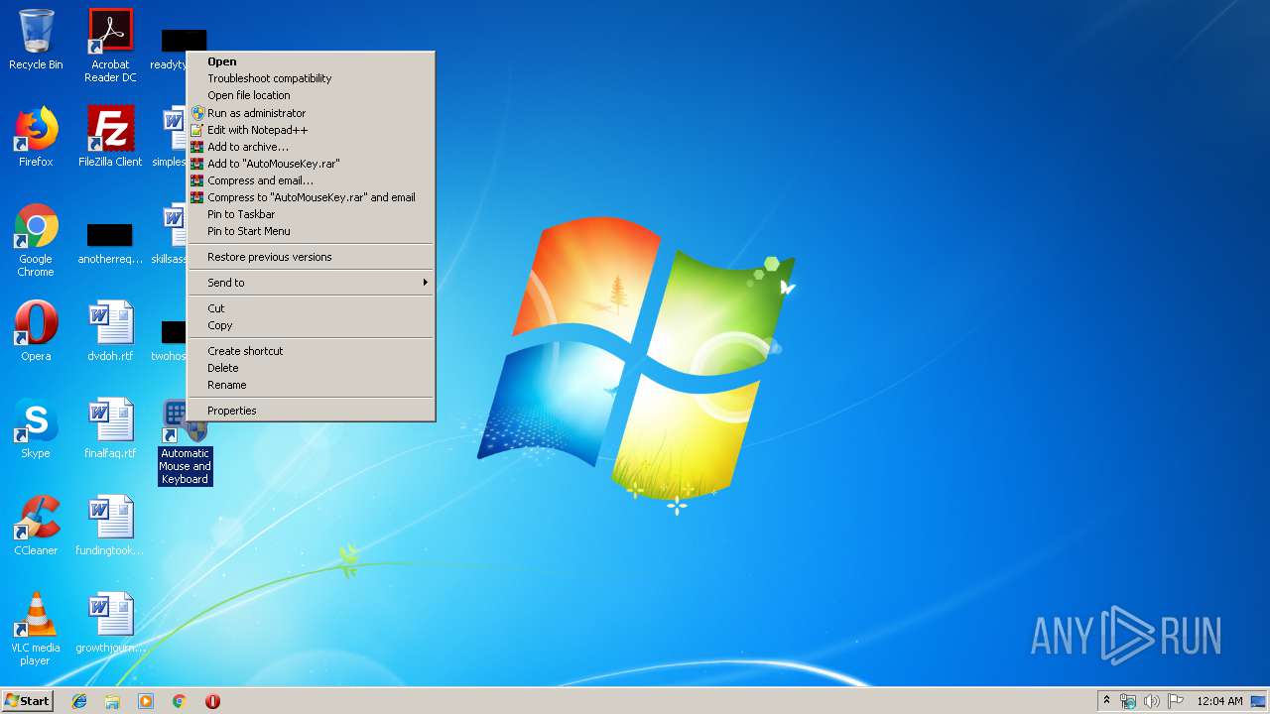Image resolution: width=1270 pixels, height=714 pixels.
Task: Open Windows Media Player taskbar icon
Action: tap(146, 701)
